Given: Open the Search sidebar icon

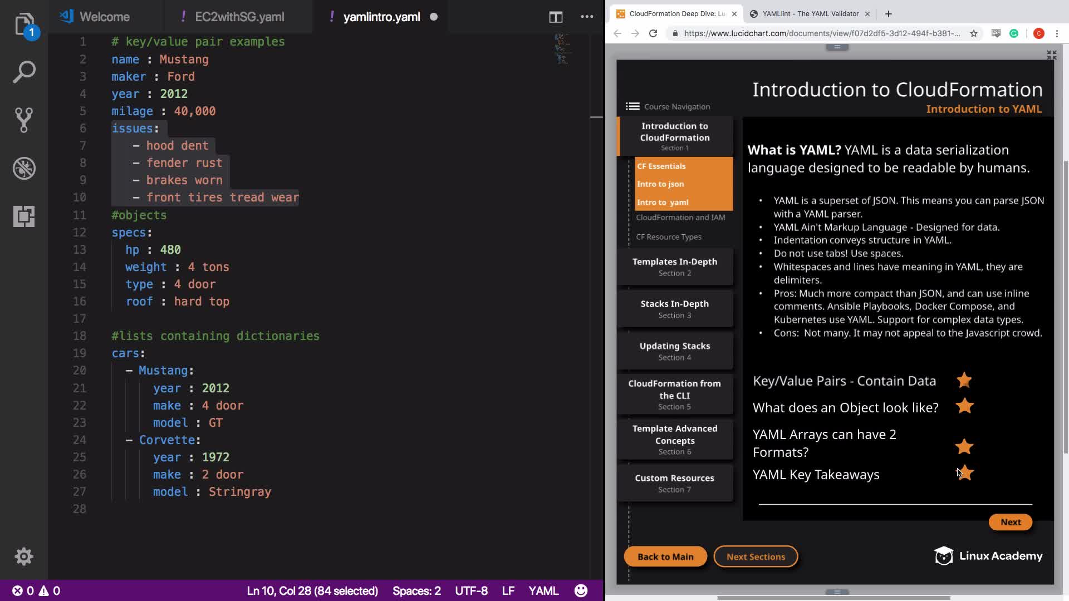Looking at the screenshot, I should (24, 72).
